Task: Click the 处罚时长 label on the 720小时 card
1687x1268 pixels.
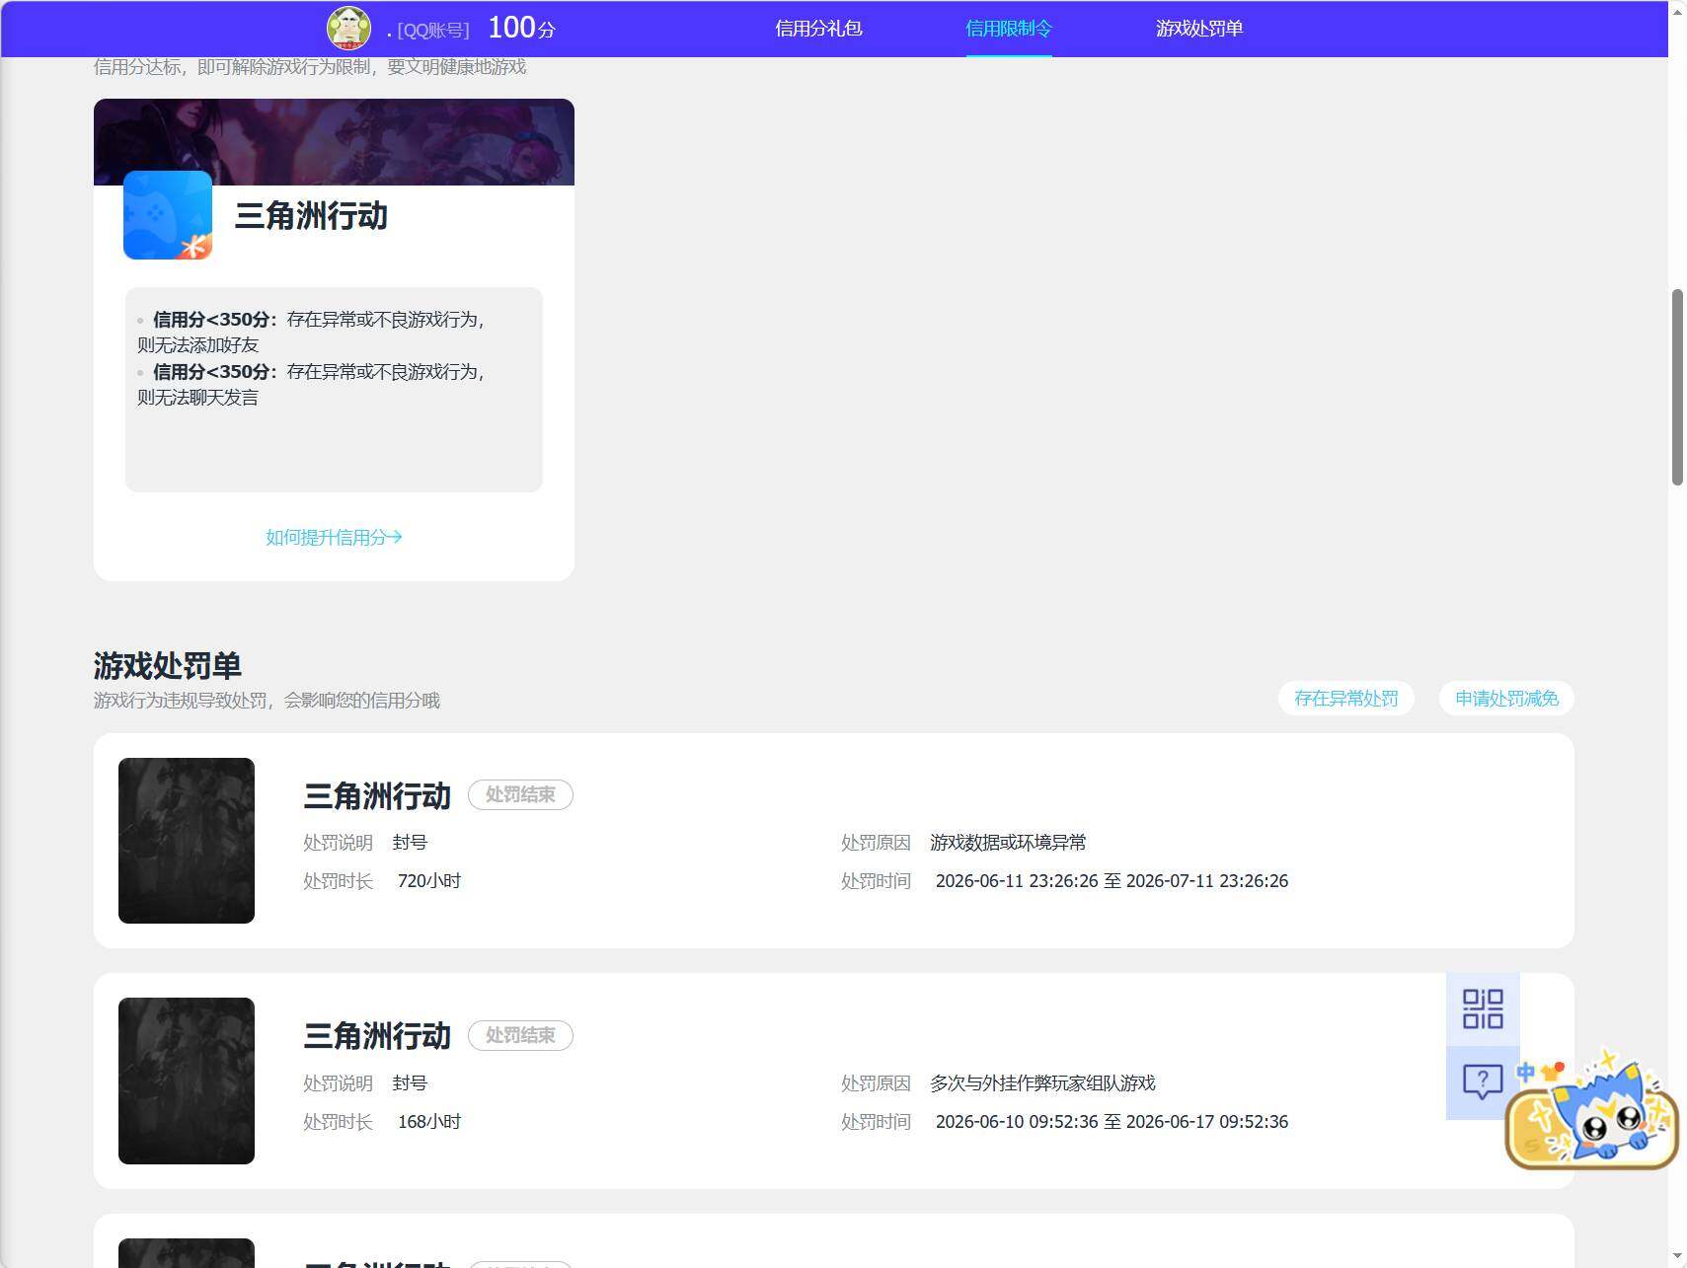Action: coord(338,881)
